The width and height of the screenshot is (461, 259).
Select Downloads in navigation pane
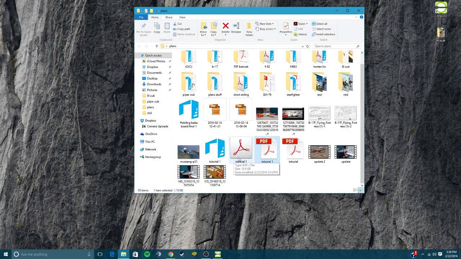click(154, 84)
